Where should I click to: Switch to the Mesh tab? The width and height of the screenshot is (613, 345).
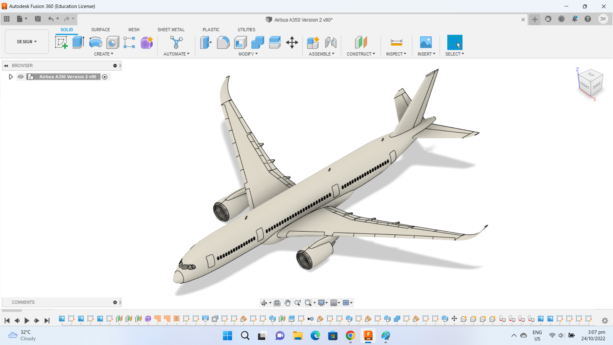click(x=134, y=29)
